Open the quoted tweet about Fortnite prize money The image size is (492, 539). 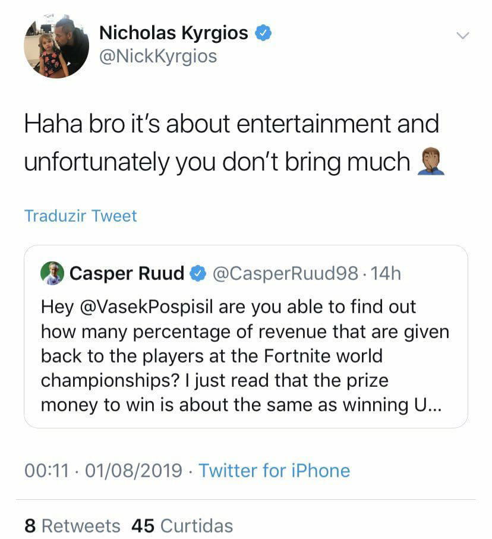pyautogui.click(x=245, y=357)
